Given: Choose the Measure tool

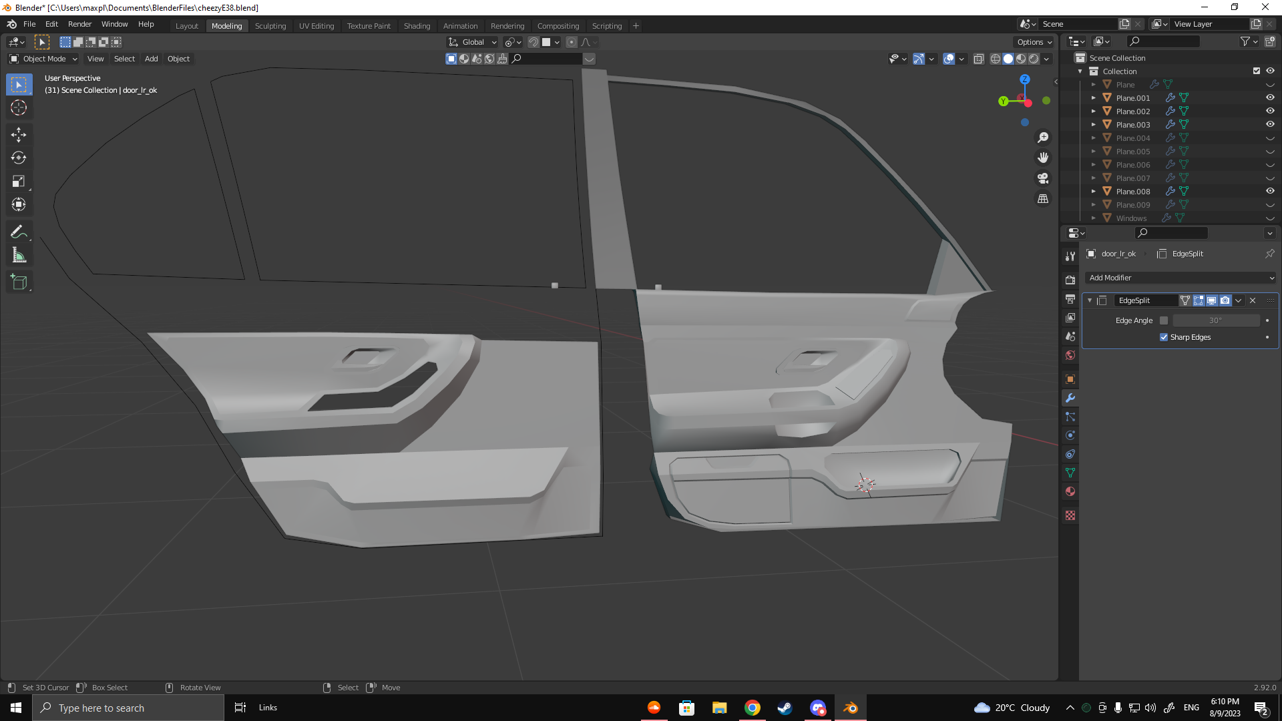Looking at the screenshot, I should [x=19, y=256].
